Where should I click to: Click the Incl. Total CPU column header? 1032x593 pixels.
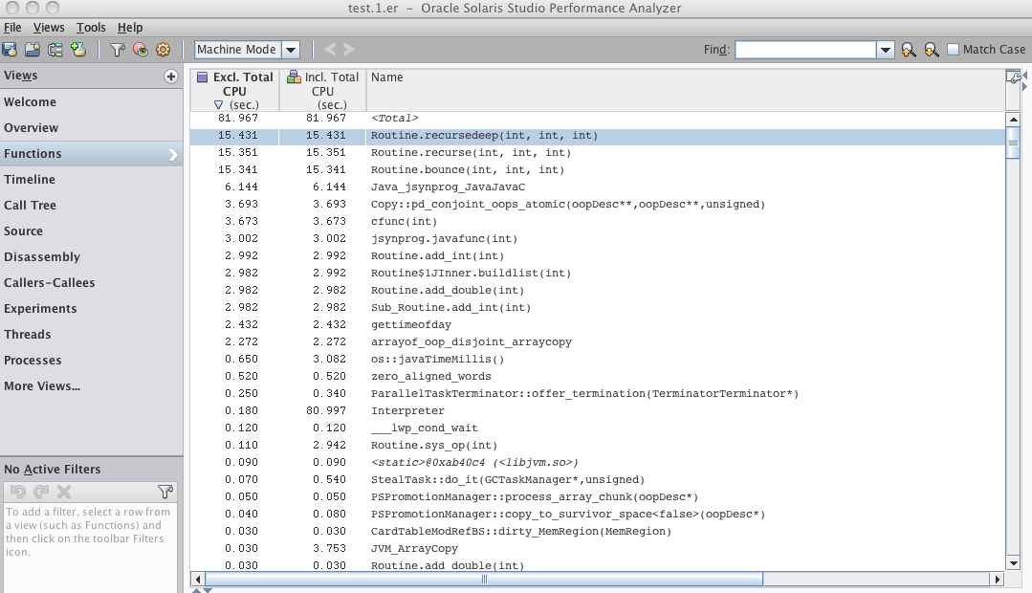pos(322,90)
